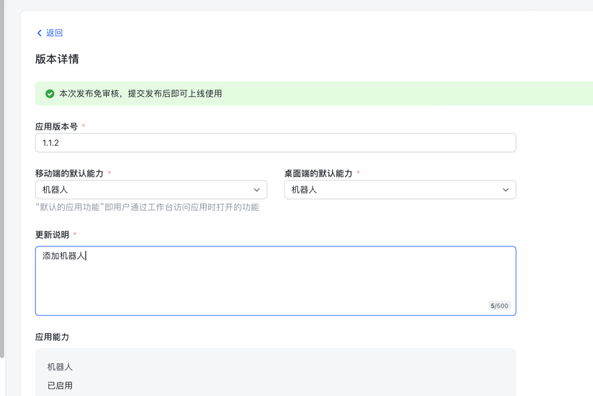
Task: Click the chevron arrow of 移动端 dropdown
Action: [257, 190]
